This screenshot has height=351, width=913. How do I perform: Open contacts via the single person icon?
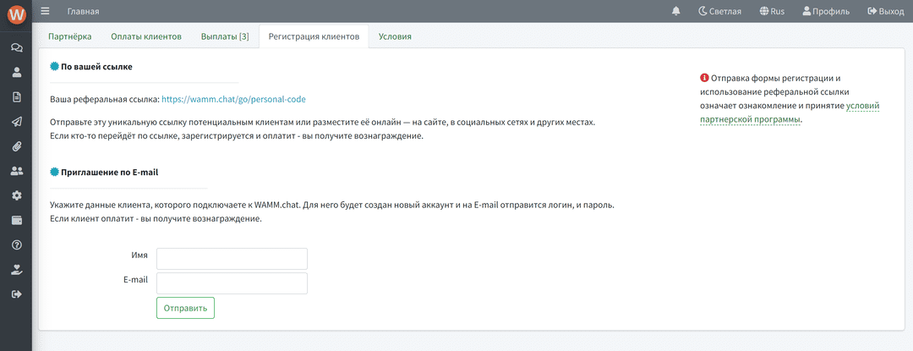click(x=16, y=73)
